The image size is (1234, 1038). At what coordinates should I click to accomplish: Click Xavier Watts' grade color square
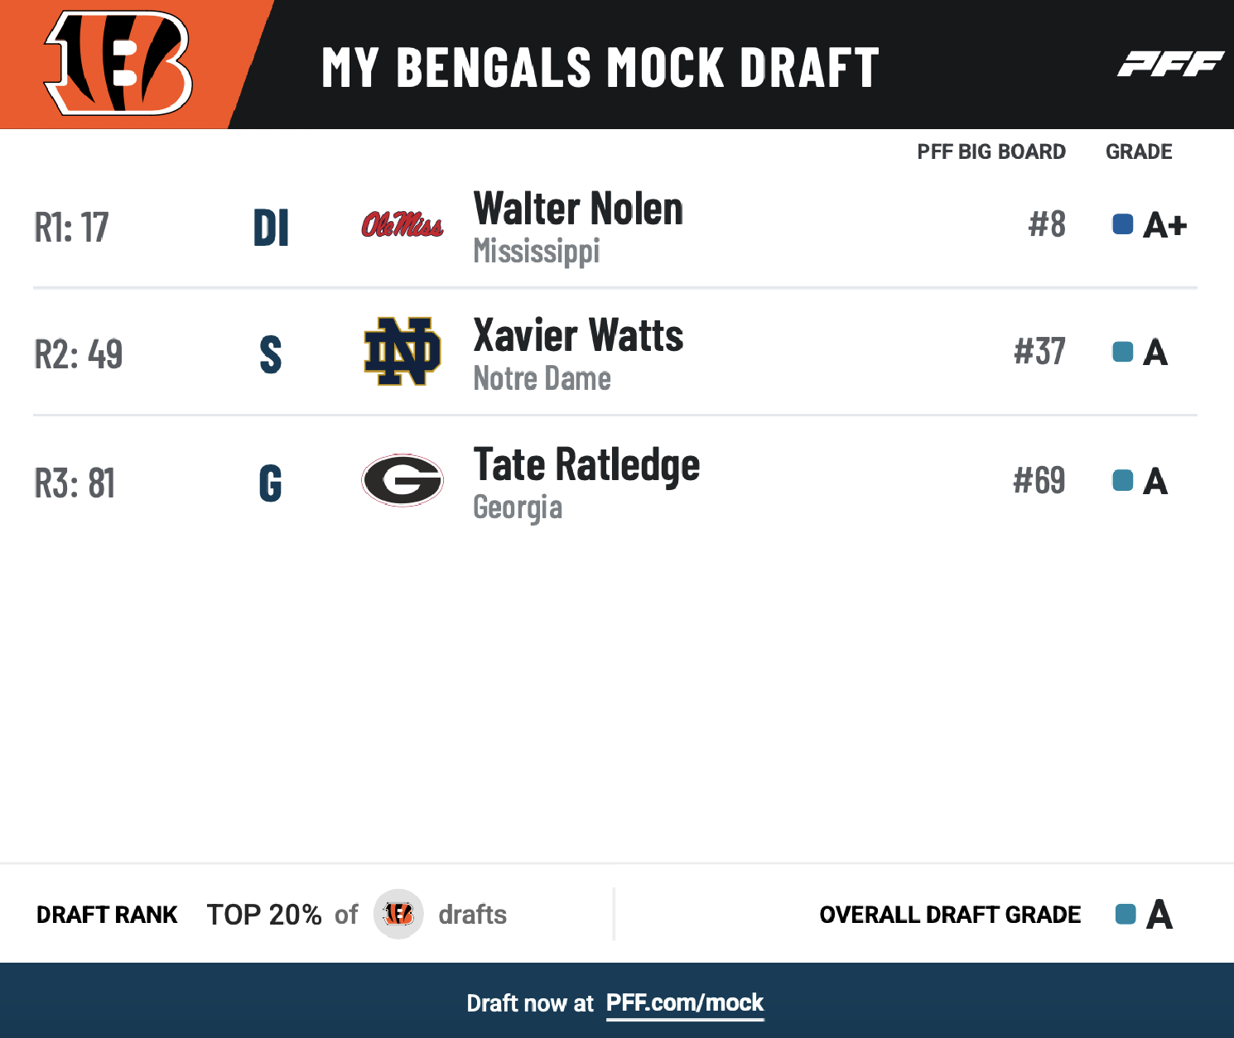tap(1122, 352)
